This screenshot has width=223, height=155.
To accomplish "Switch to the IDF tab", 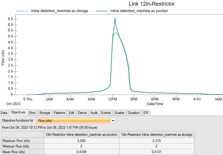I will coord(146,113).
